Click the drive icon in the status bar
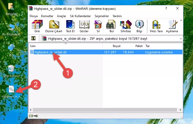 coord(31,116)
